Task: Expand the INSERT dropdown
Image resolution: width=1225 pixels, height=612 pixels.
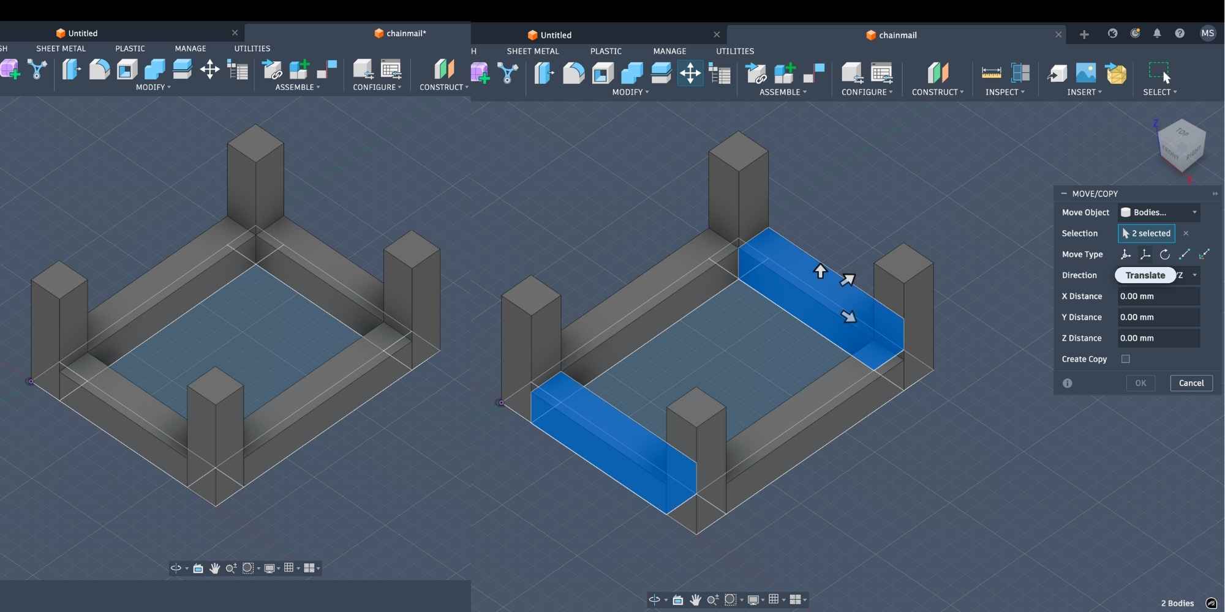Action: (x=1084, y=92)
